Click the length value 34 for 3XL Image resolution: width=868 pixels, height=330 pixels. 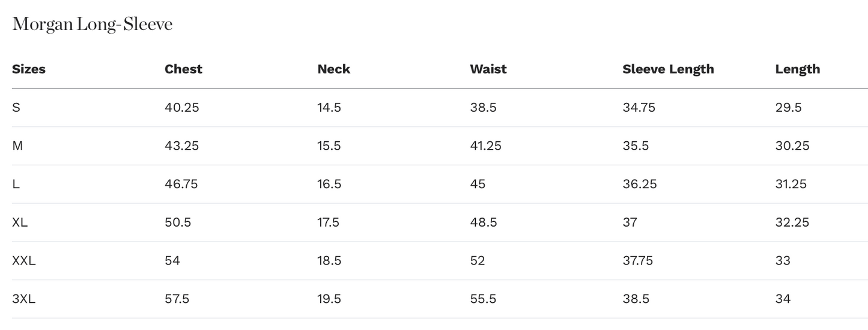coord(783,299)
